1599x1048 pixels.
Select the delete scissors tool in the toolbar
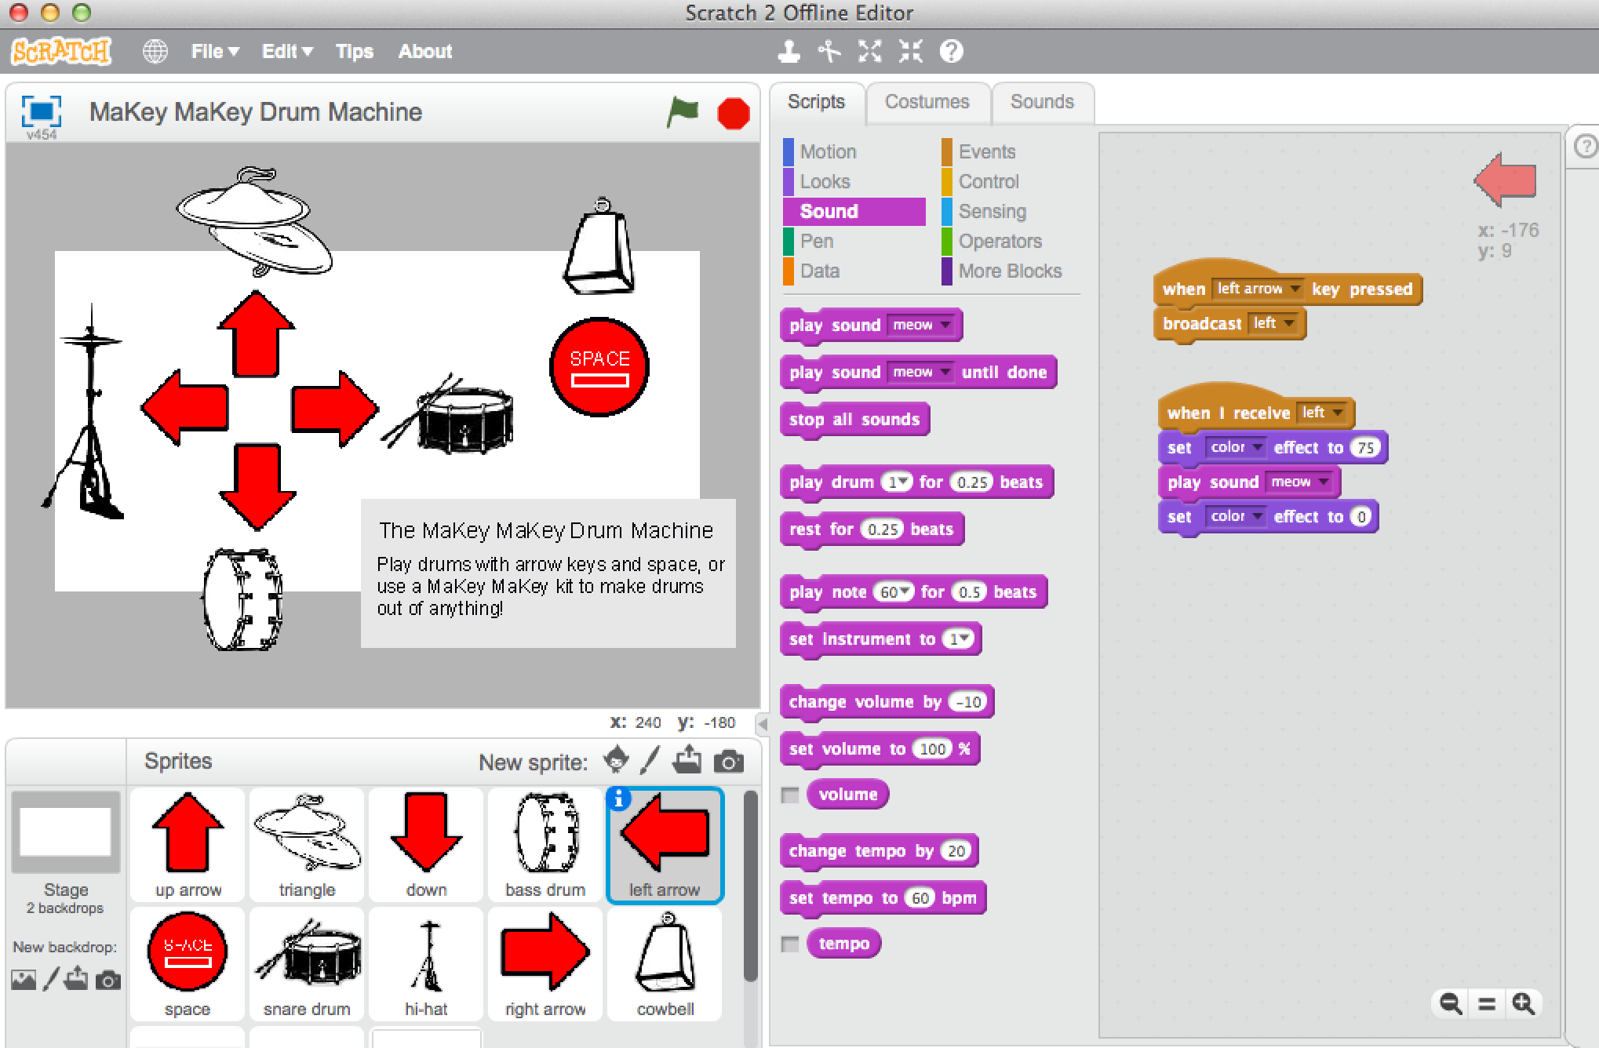[828, 51]
